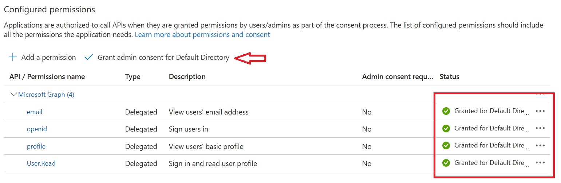The image size is (561, 183).
Task: Open the Microsoft Graph (4) API link
Action: click(x=46, y=95)
